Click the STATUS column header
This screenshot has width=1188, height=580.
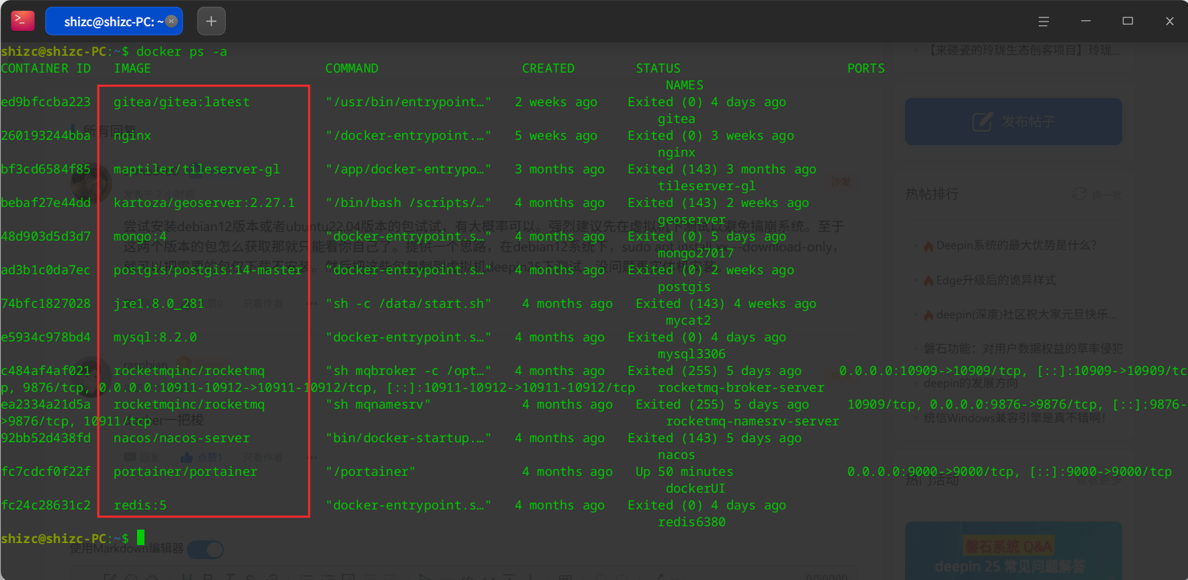click(x=659, y=69)
